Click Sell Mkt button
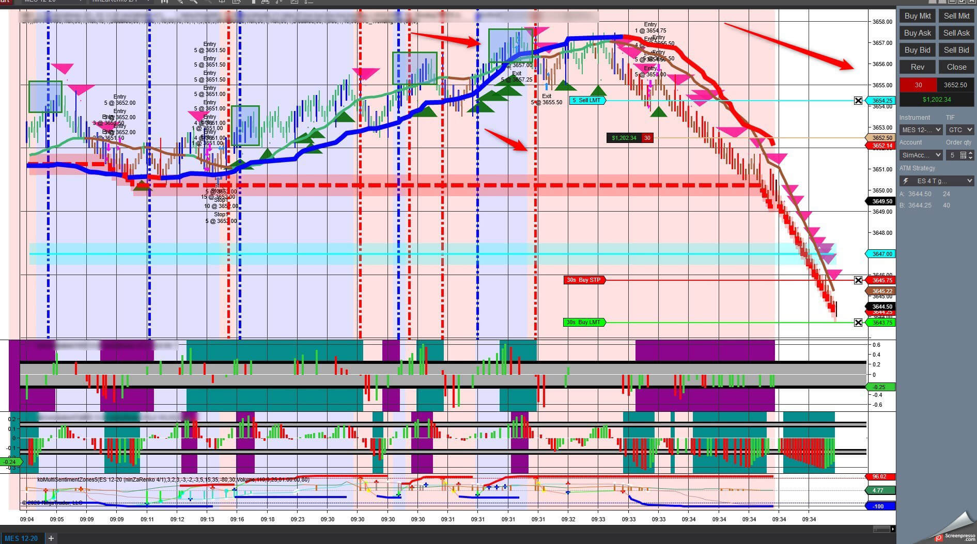Viewport: 977px width, 544px height. click(x=956, y=16)
